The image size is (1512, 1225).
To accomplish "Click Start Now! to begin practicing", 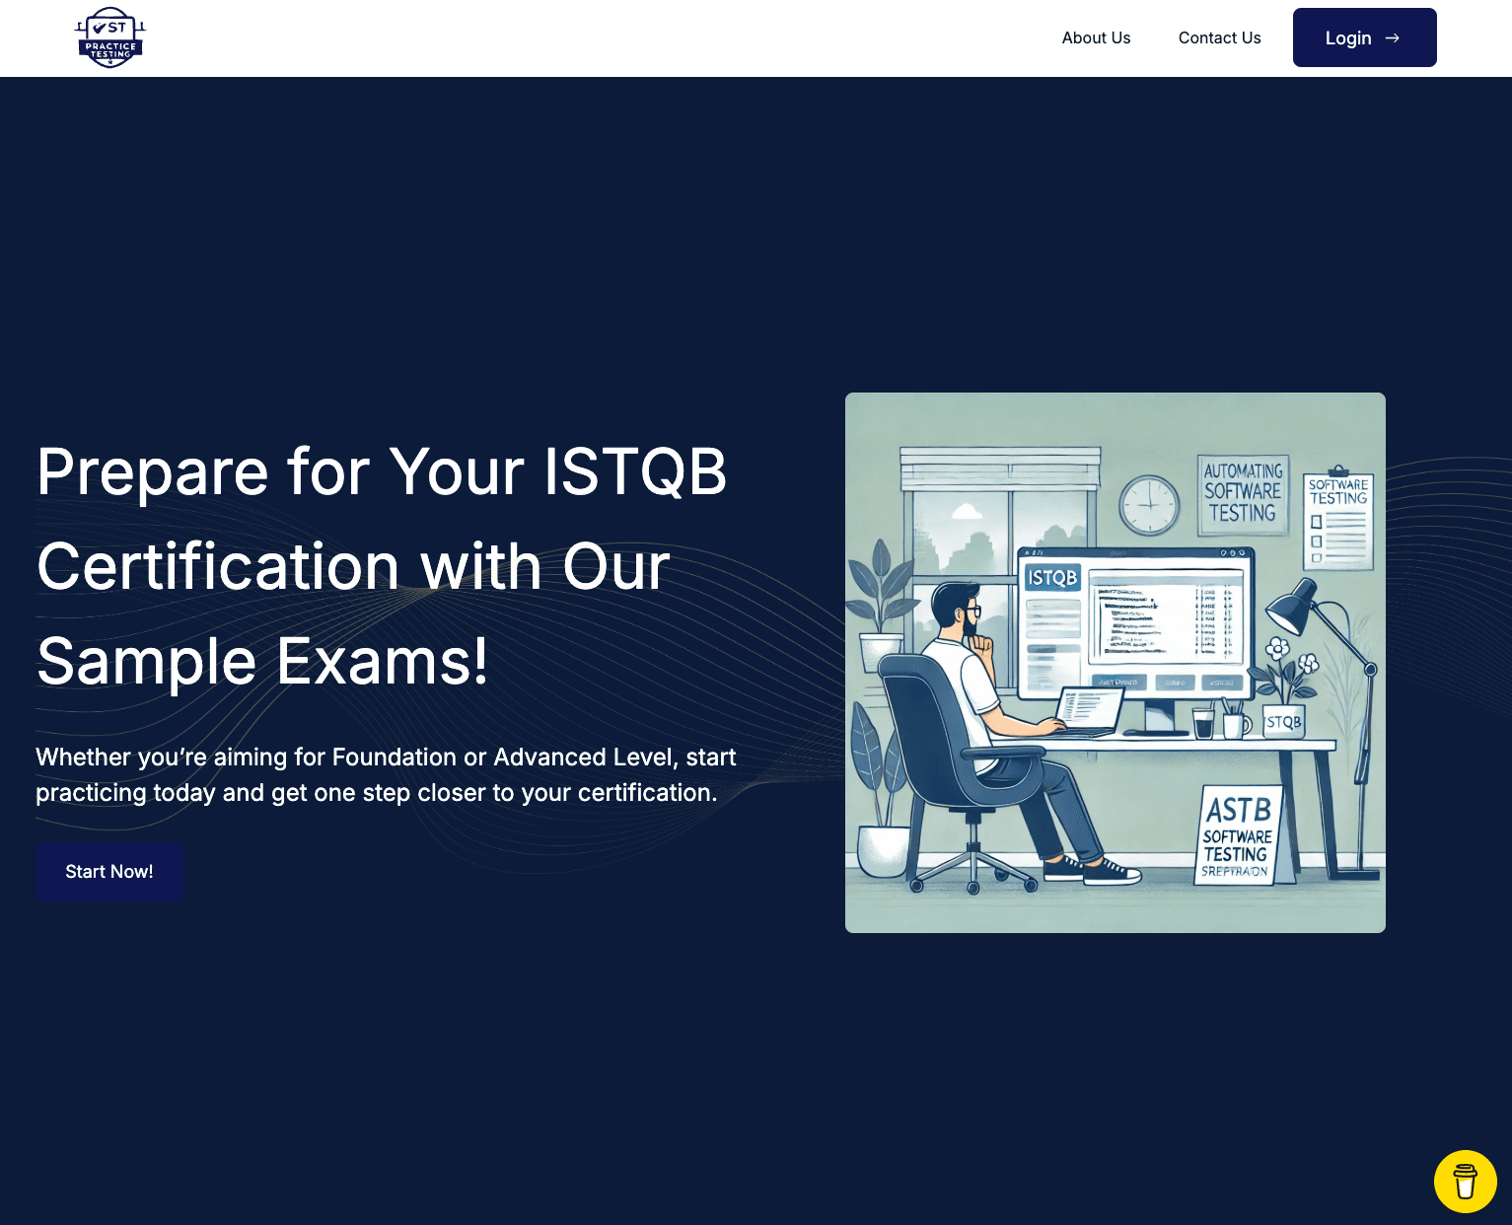I will [x=108, y=871].
